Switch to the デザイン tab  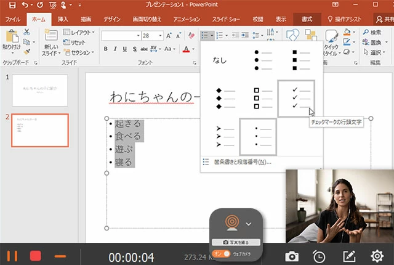[112, 19]
